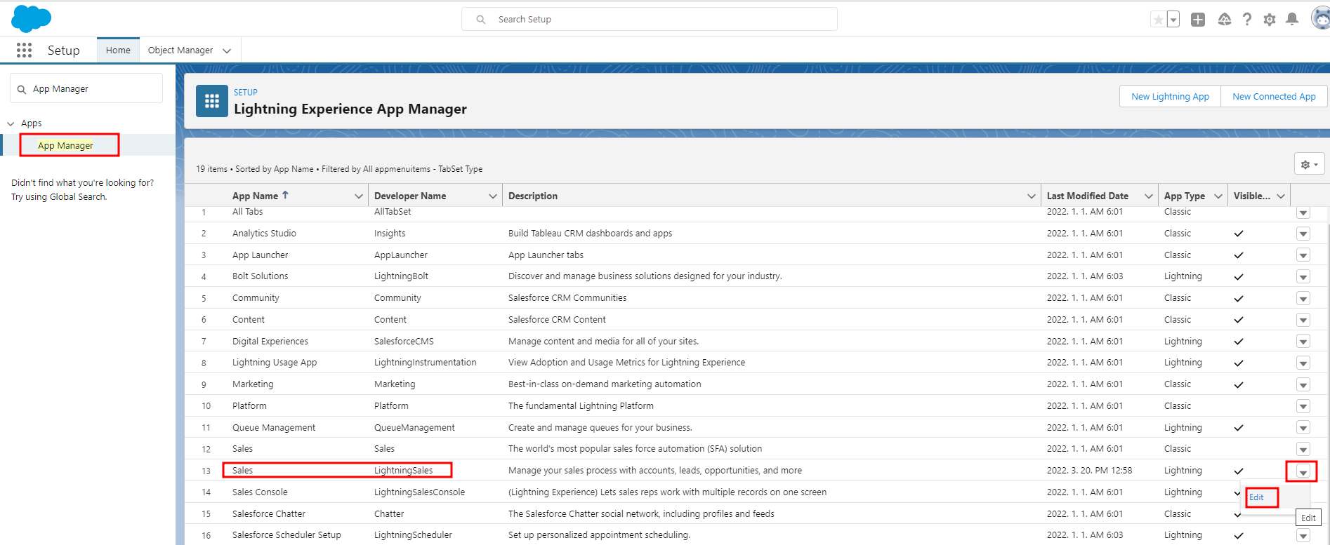This screenshot has height=545, width=1330.
Task: Click the favorites star icon
Action: pyautogui.click(x=1158, y=20)
